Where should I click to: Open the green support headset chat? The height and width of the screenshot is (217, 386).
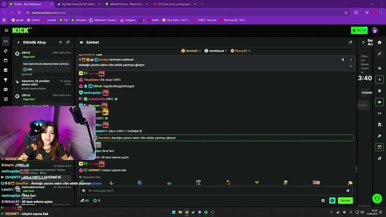377,198
